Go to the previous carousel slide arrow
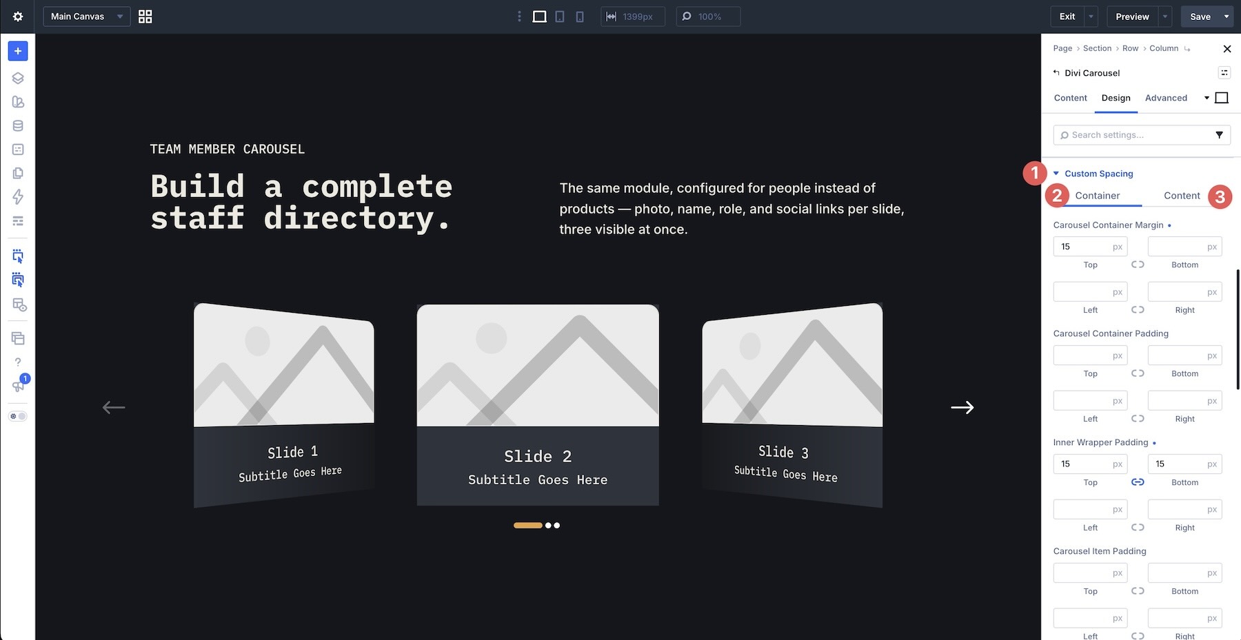This screenshot has height=640, width=1241. (114, 408)
